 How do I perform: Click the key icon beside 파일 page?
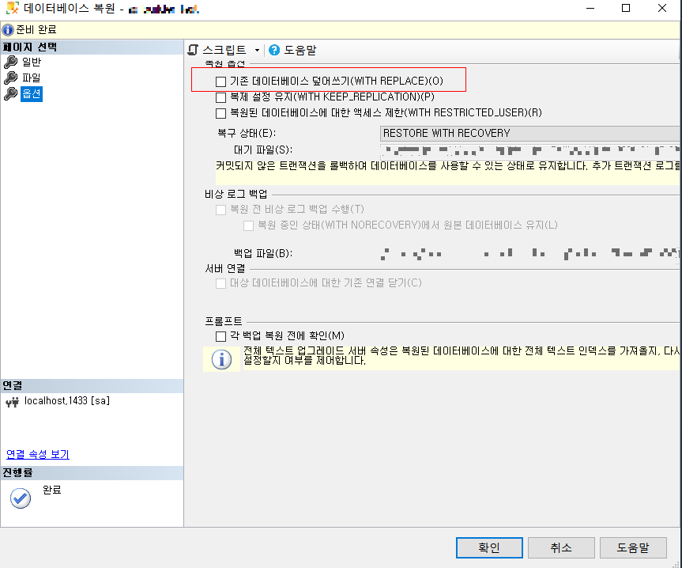click(9, 77)
